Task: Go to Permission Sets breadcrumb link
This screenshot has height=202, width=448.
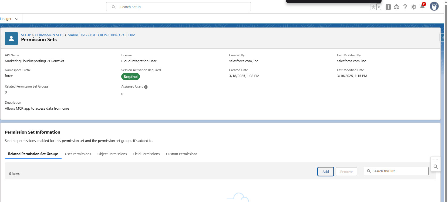Action: pos(49,35)
